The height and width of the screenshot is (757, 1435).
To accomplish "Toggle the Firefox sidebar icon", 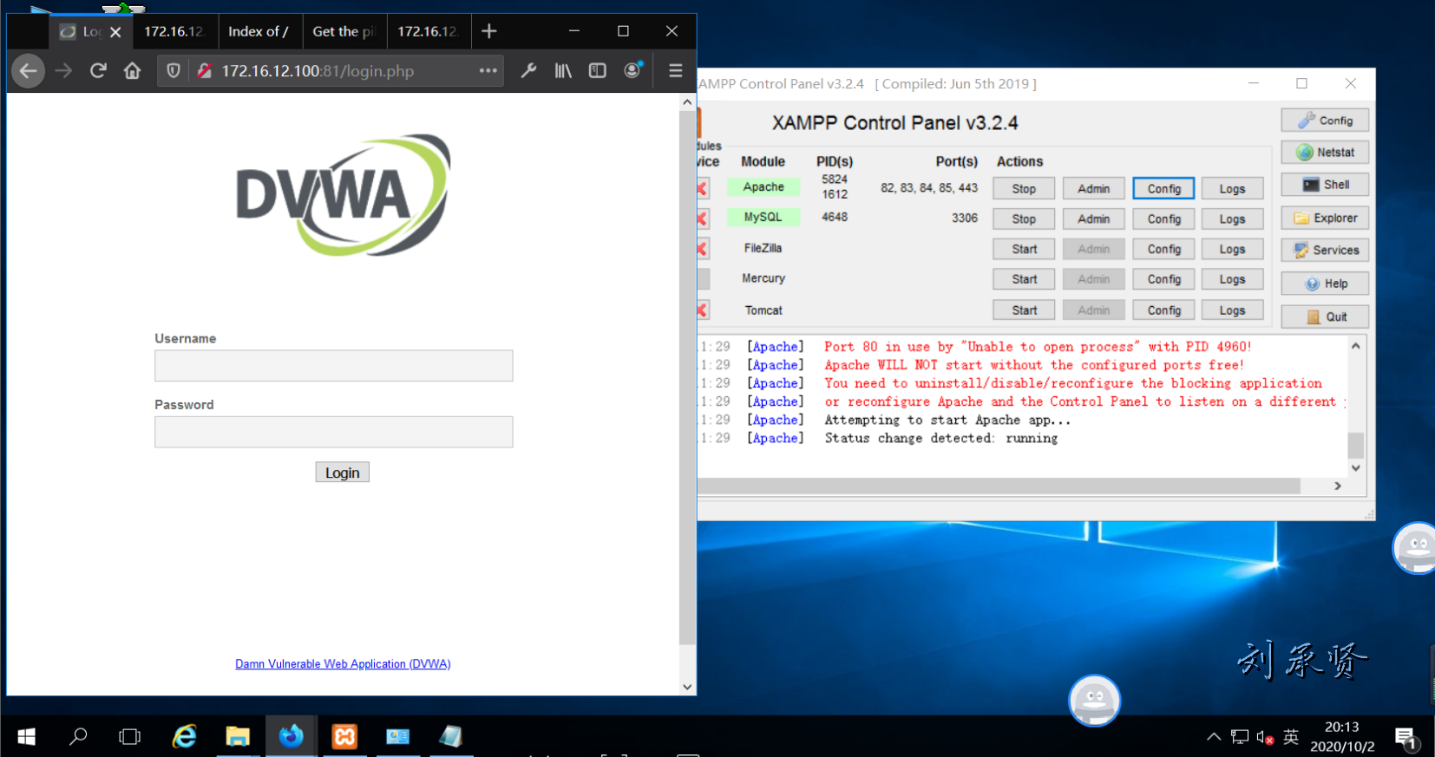I will 598,71.
